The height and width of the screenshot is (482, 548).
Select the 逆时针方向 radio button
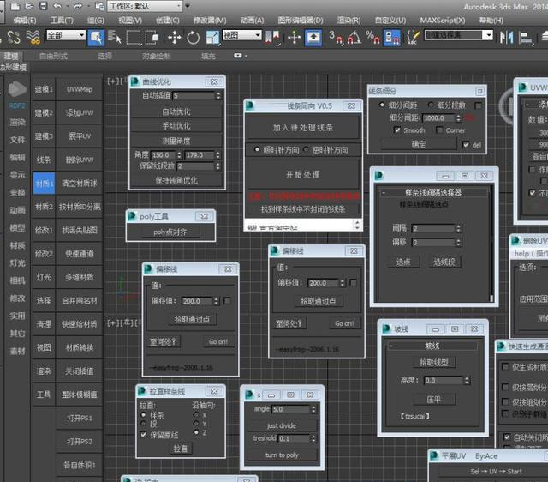(307, 149)
